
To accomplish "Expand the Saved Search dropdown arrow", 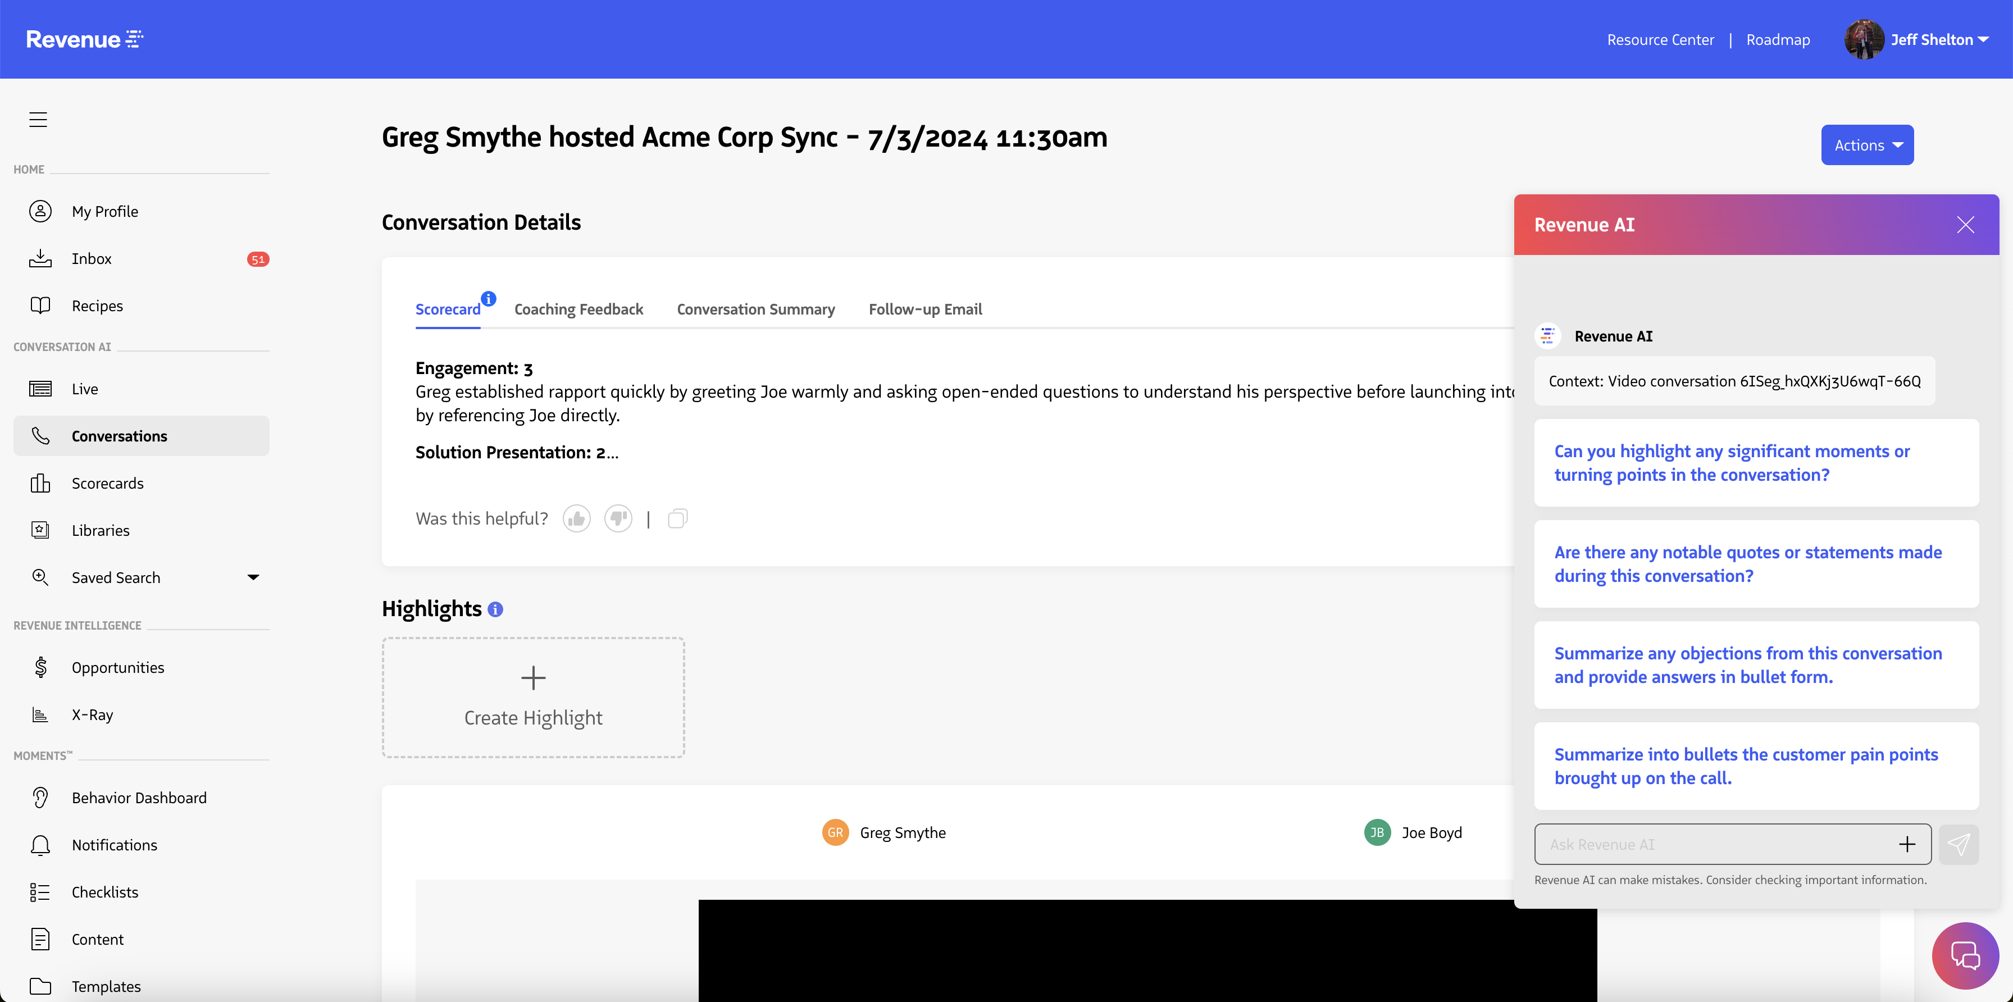I will tap(253, 577).
